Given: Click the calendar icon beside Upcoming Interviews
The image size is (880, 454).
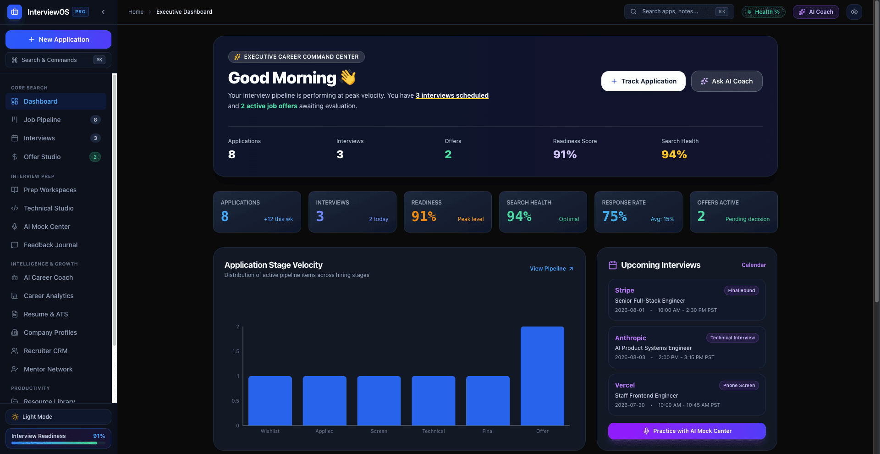Looking at the screenshot, I should tap(613, 265).
